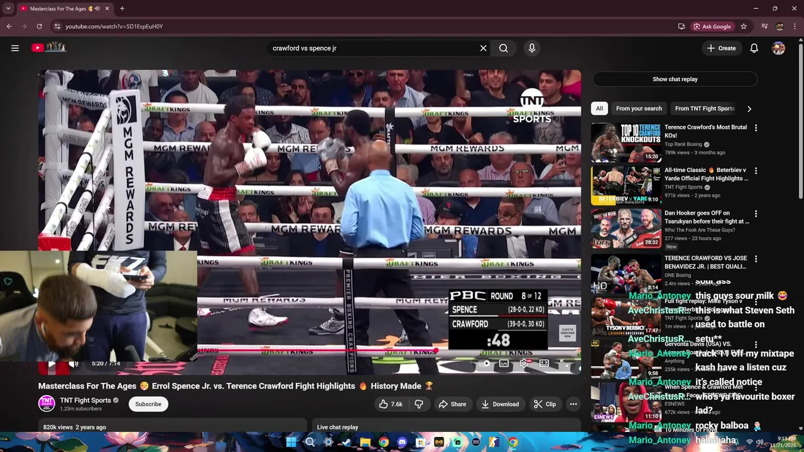Viewport: 804px width, 452px height.
Task: Open a new browser tab
Action: [x=122, y=8]
